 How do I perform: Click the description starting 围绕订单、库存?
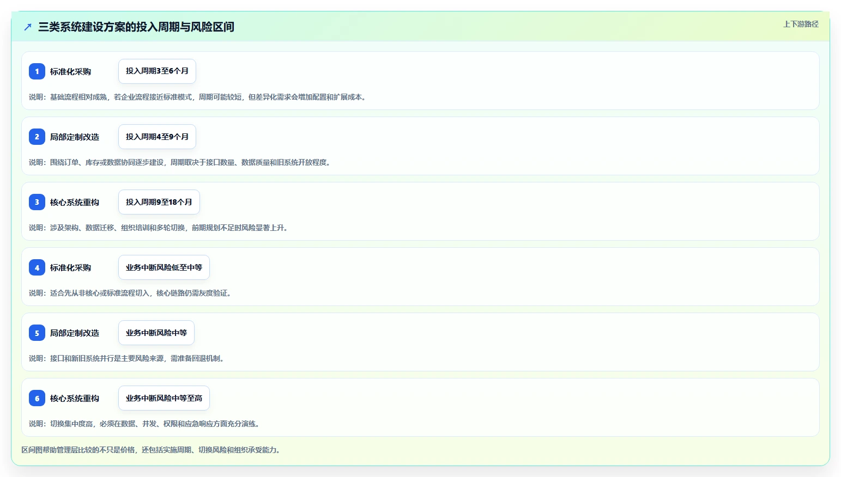pos(181,162)
